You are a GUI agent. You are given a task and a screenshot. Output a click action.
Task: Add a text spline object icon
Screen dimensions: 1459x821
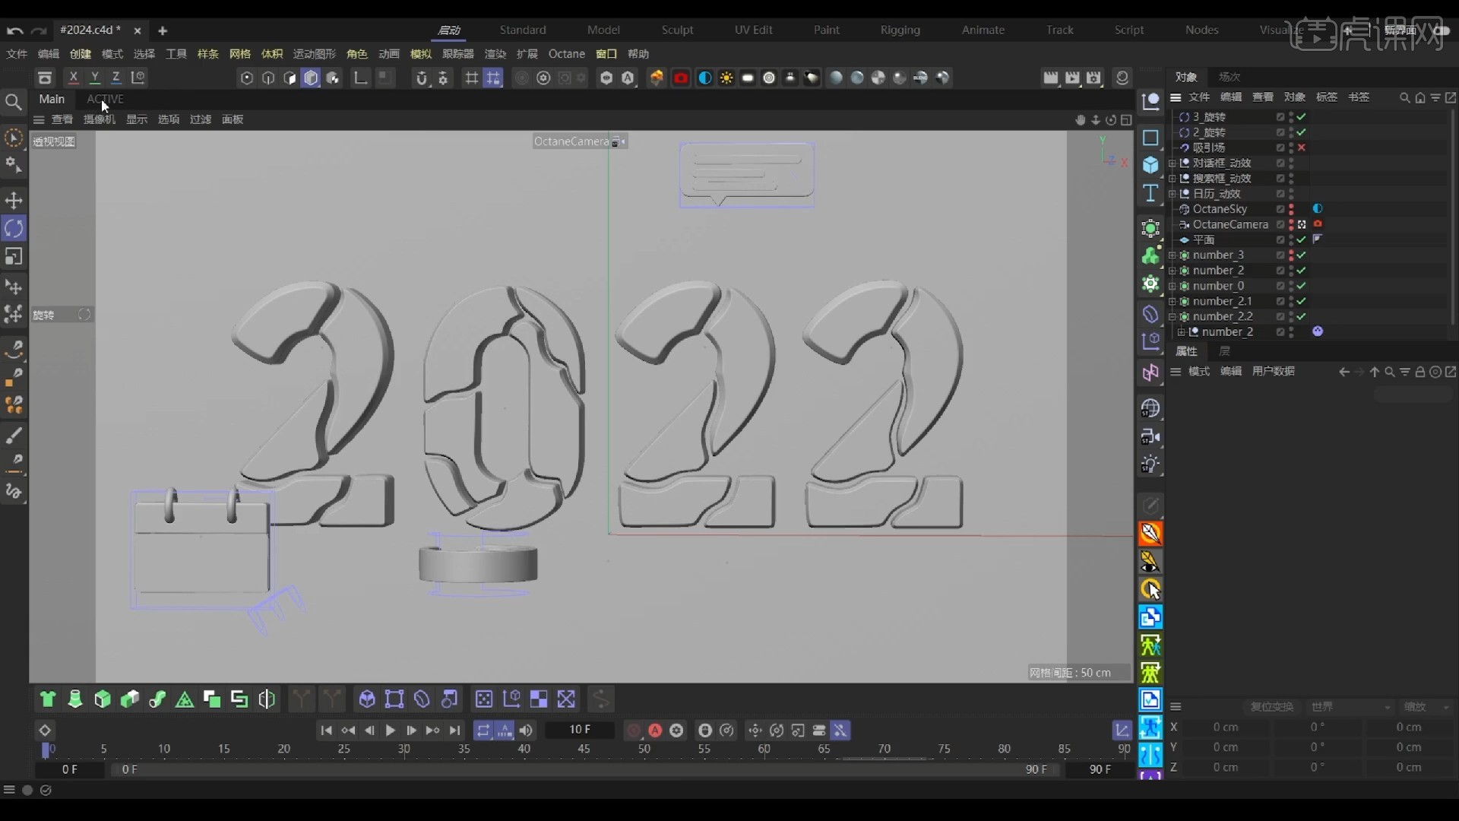[1150, 193]
